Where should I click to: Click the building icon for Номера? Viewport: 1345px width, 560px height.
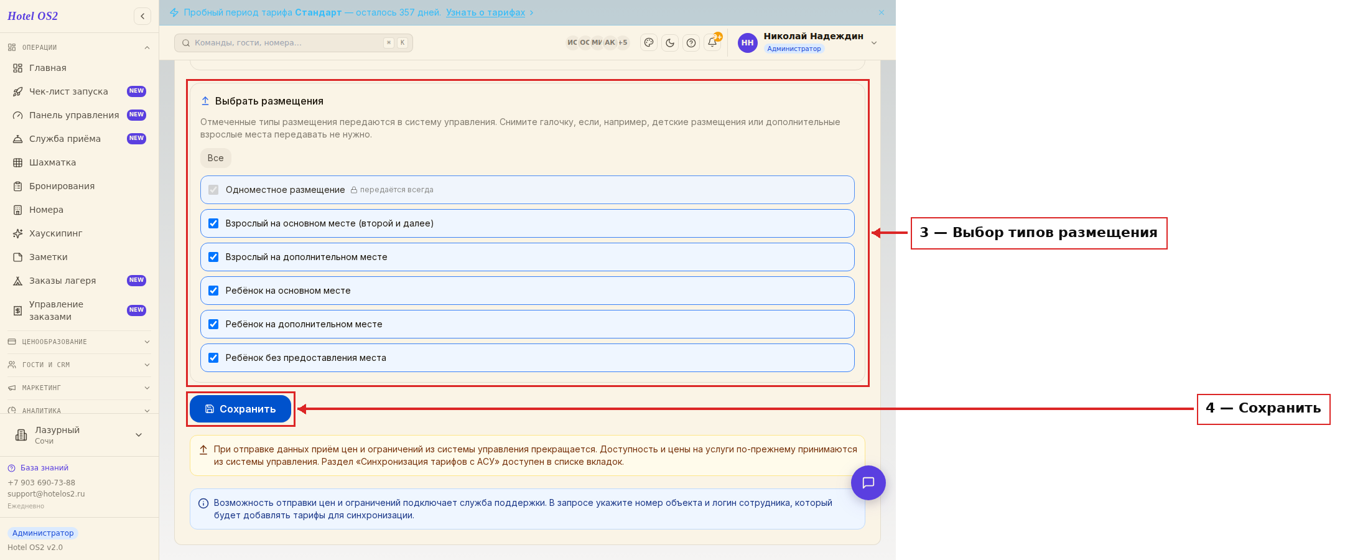pos(18,210)
